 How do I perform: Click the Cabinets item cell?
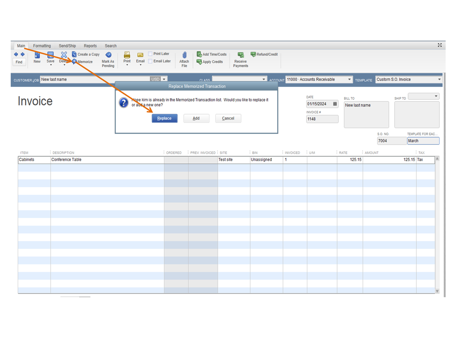point(34,160)
